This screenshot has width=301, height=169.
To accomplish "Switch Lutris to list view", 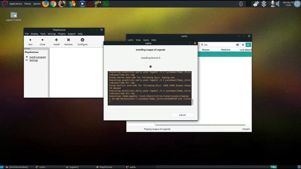I will pos(248,45).
